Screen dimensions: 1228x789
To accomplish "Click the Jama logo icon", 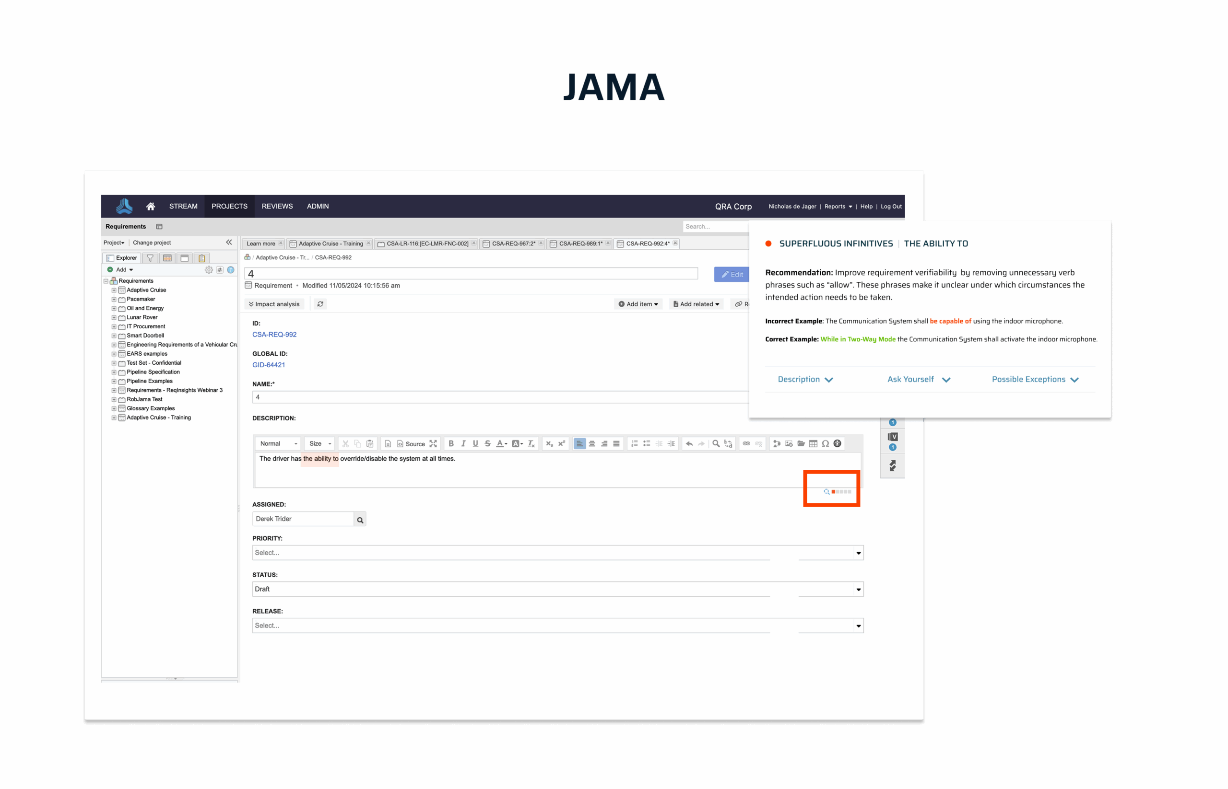I will tap(124, 207).
